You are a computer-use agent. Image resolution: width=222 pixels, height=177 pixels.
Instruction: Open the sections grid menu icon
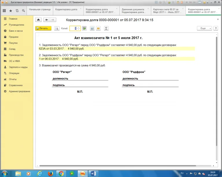pyautogui.click(x=4, y=11)
